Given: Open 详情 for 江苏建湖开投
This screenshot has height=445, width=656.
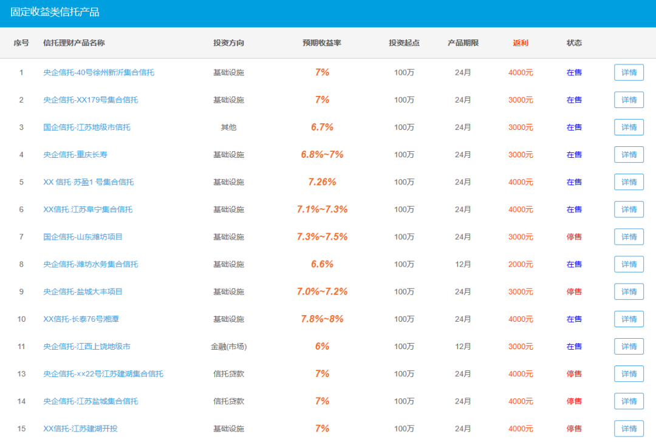Looking at the screenshot, I should coord(629,429).
